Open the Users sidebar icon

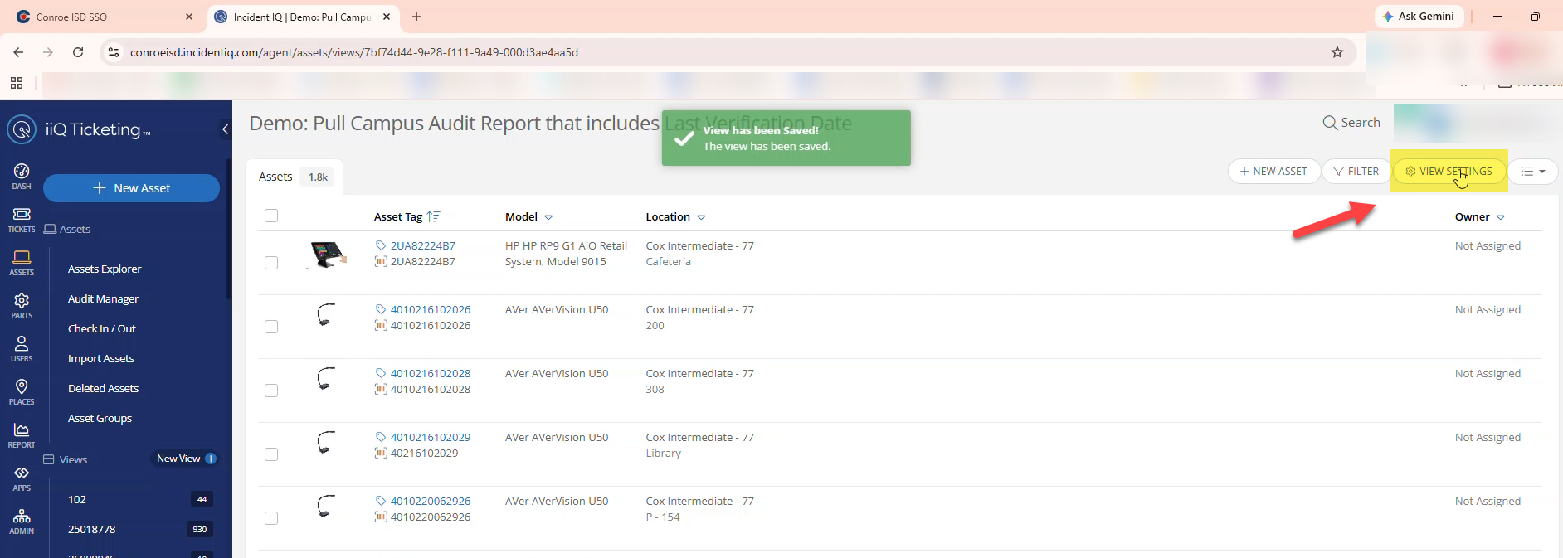(22, 348)
